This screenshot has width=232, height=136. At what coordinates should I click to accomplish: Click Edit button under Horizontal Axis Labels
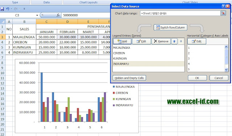coord(196,41)
